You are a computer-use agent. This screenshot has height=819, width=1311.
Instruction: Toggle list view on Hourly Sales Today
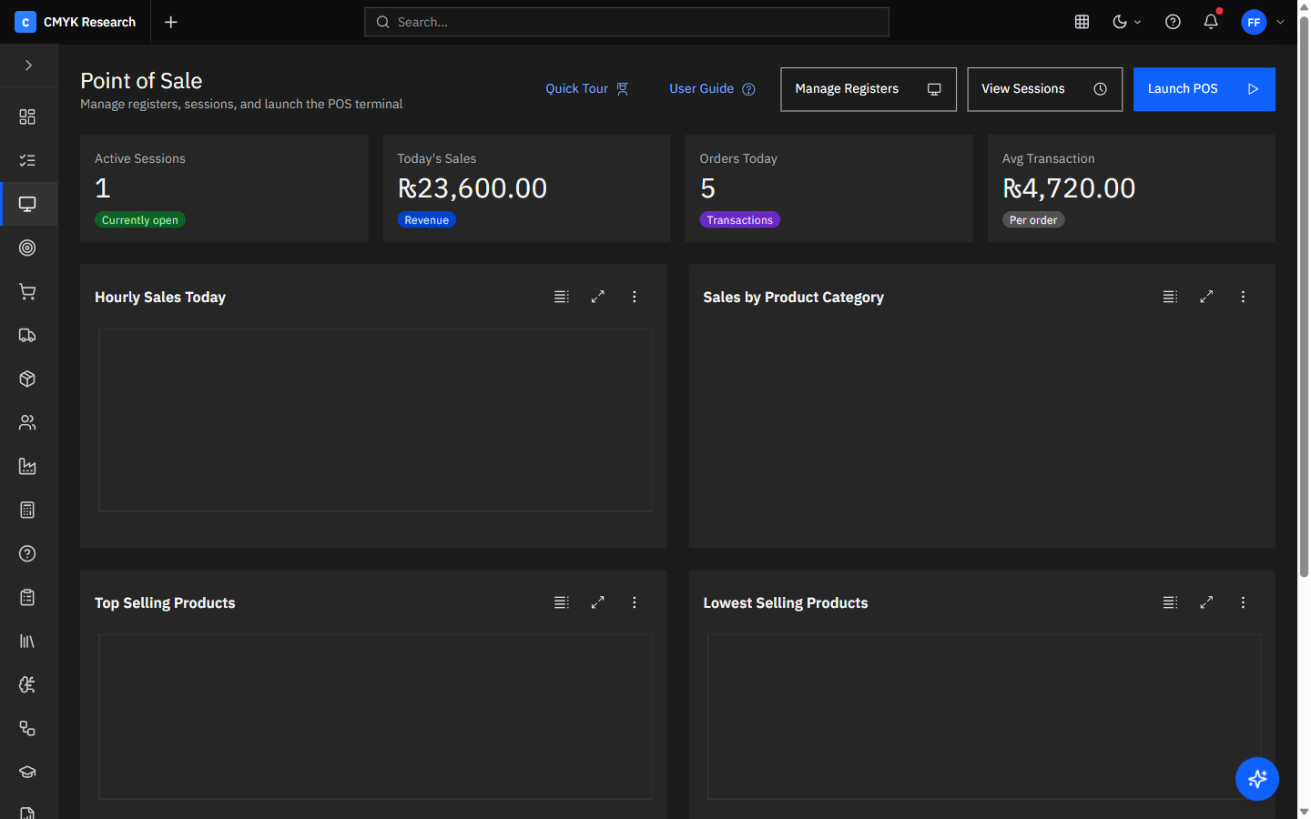(x=562, y=297)
